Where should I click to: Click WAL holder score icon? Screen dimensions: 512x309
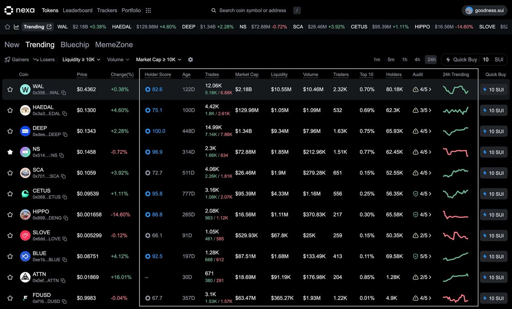click(148, 89)
